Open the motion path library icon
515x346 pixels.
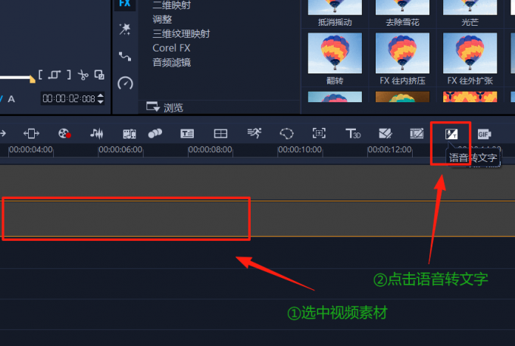[x=125, y=57]
